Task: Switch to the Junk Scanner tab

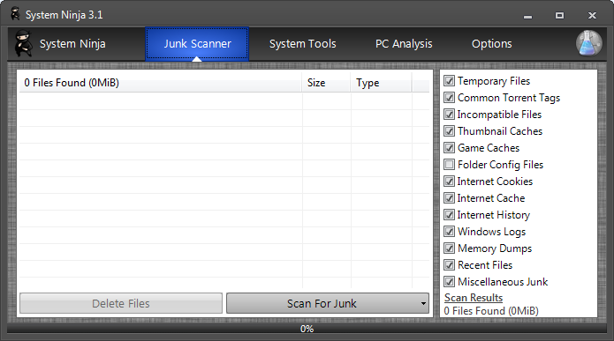Action: (197, 44)
